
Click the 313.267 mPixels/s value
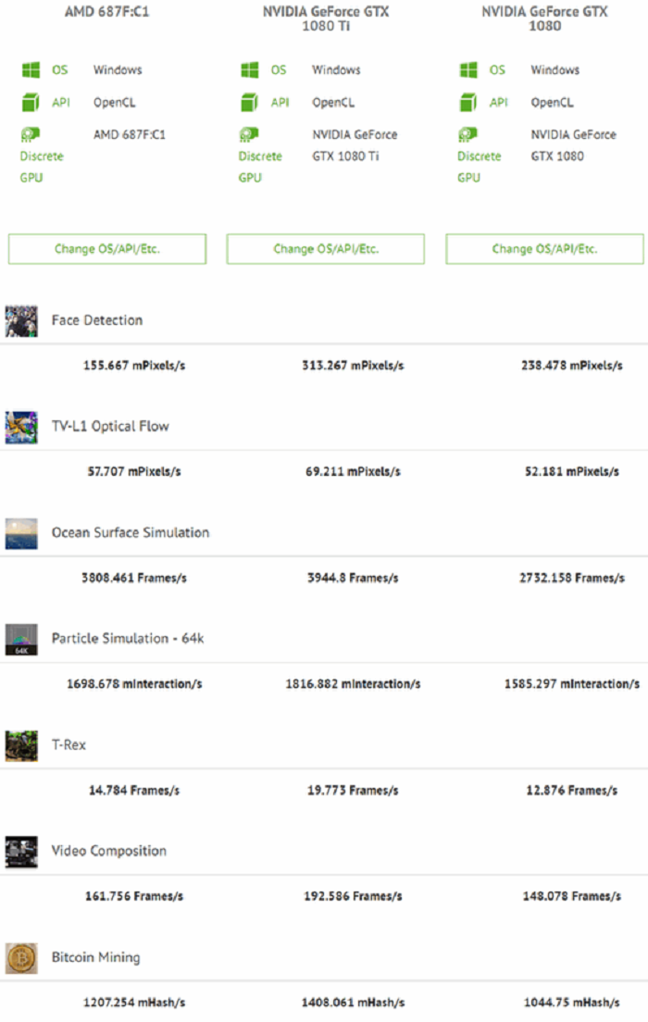point(353,366)
